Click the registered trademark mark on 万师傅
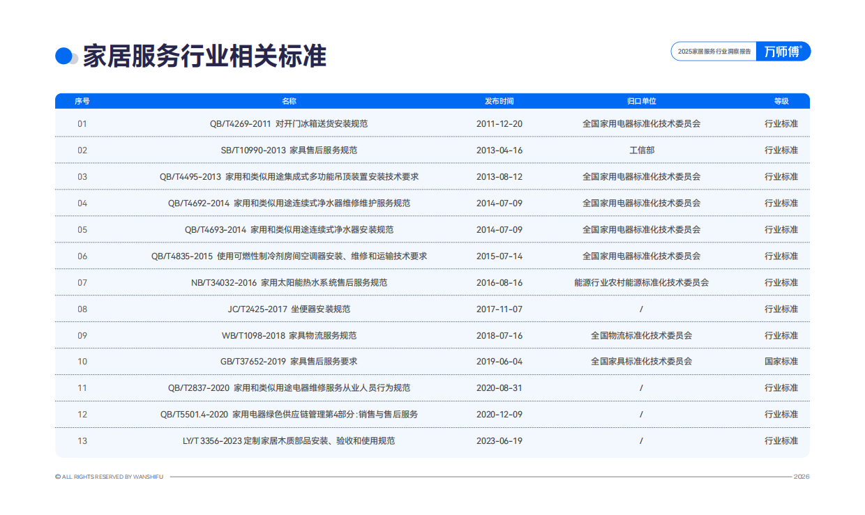Screen dimensions: 865x515 (x=802, y=47)
